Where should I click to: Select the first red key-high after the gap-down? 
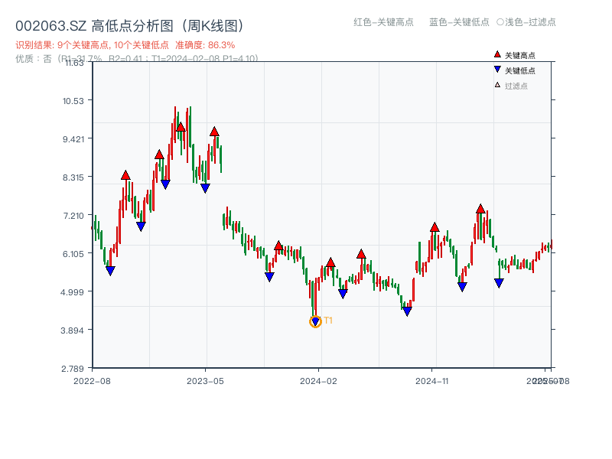point(278,246)
